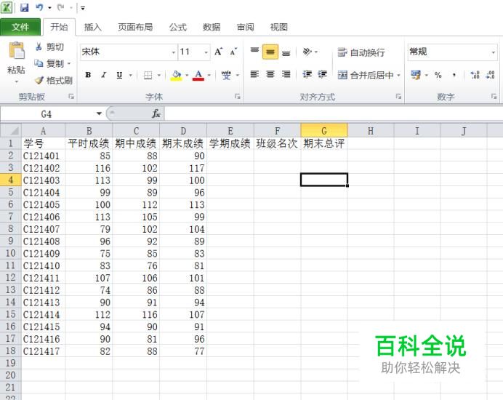
Task: Click the text orientation icon
Action: pyautogui.click(x=307, y=52)
